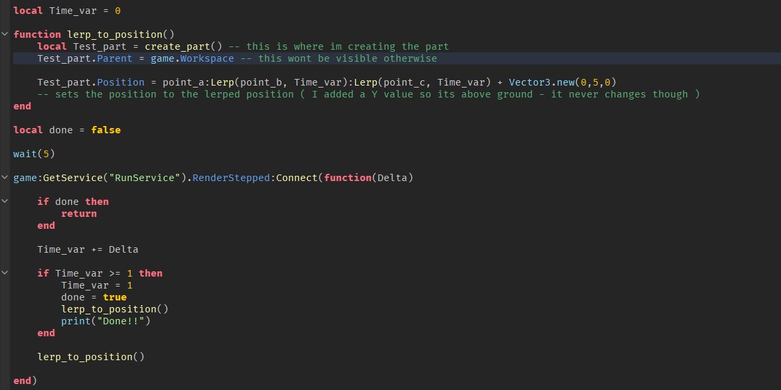Click the 'function(Delta)' parameter text

pyautogui.click(x=368, y=178)
